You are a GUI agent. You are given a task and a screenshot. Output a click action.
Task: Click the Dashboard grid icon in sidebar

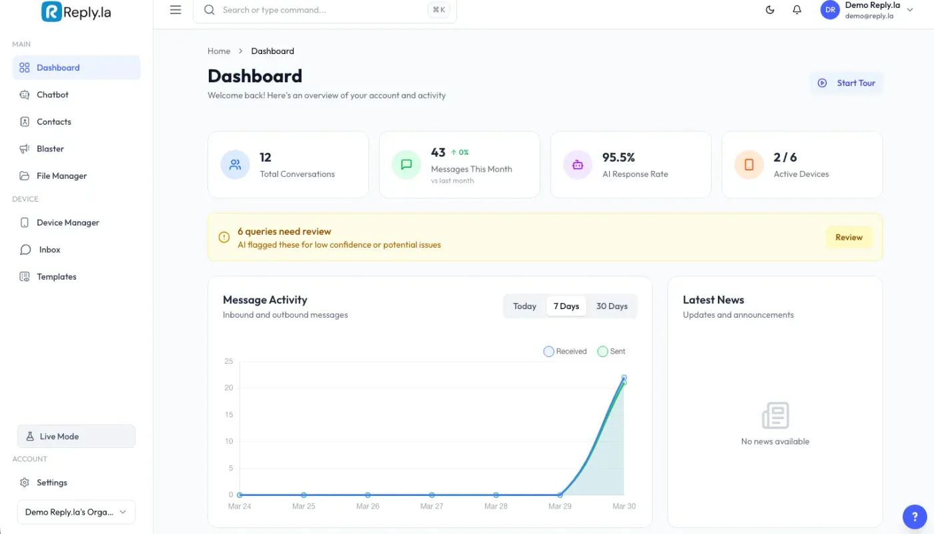[25, 67]
